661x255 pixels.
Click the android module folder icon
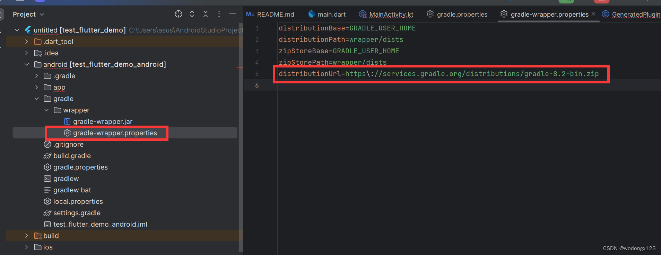[38, 64]
